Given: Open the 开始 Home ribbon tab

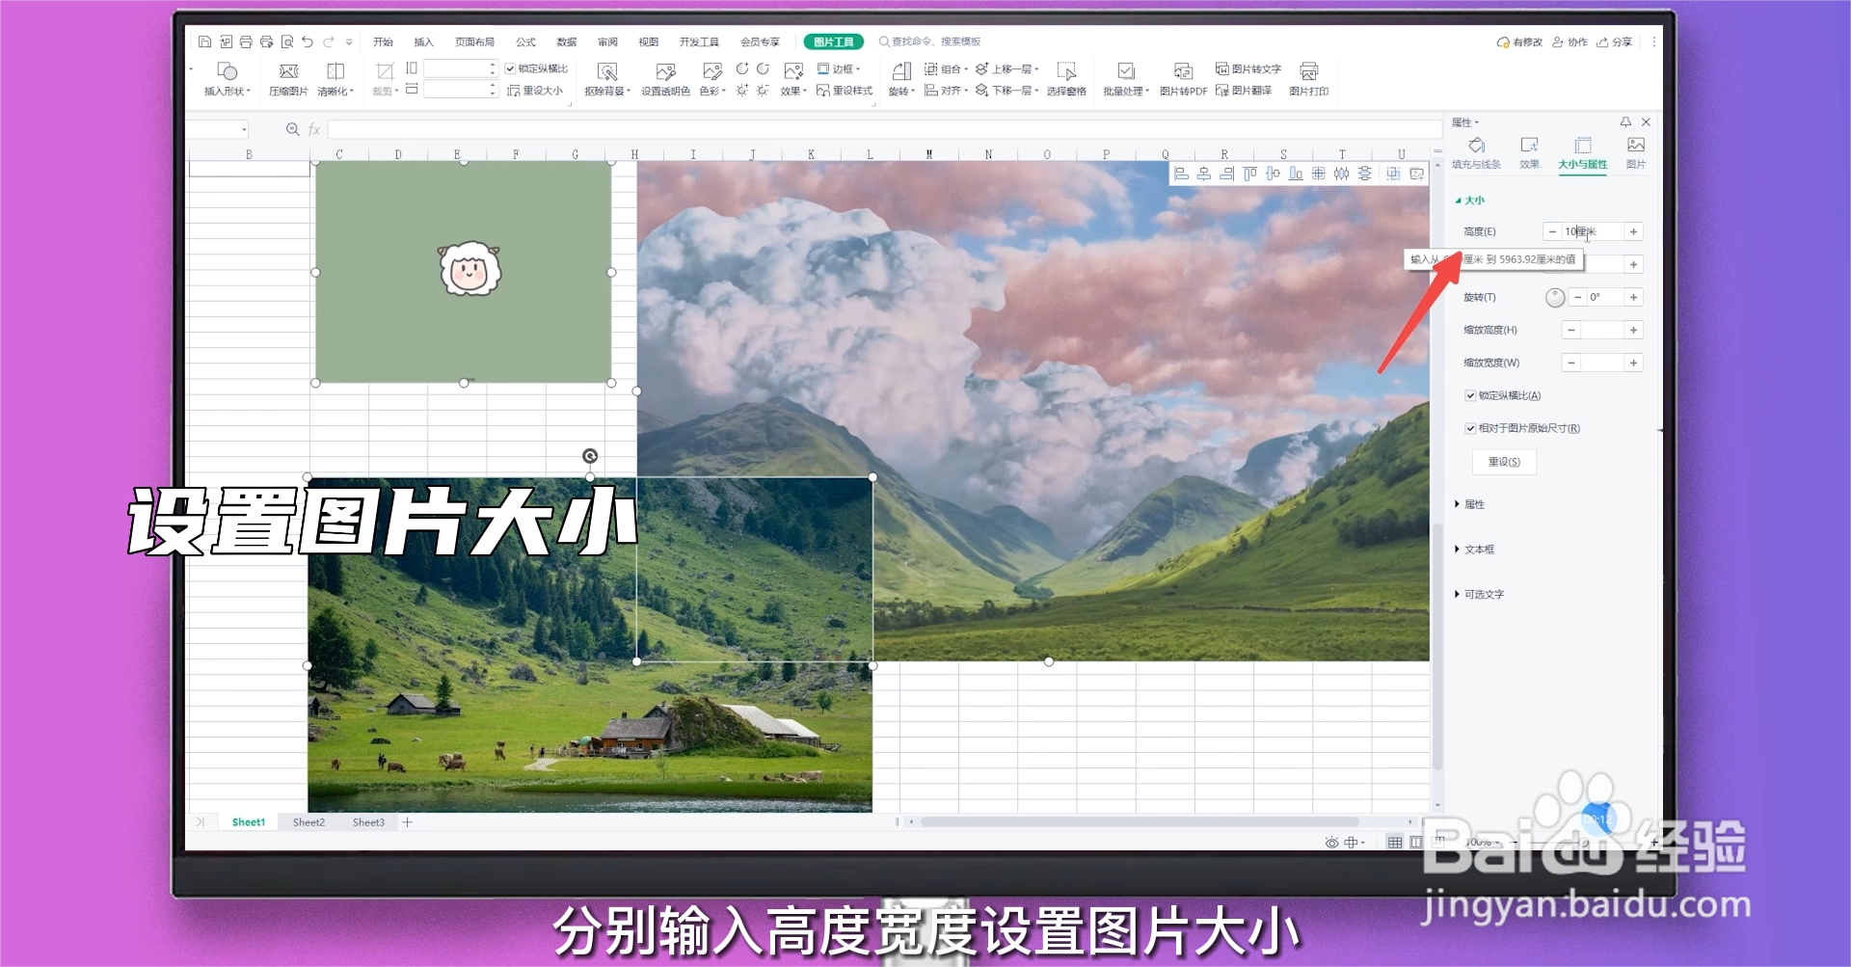Looking at the screenshot, I should pyautogui.click(x=383, y=41).
